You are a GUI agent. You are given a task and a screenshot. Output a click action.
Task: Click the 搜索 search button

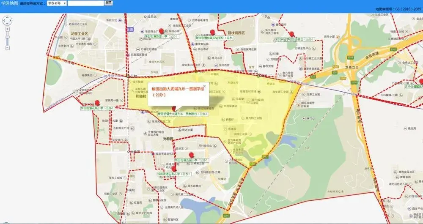tap(108, 3)
